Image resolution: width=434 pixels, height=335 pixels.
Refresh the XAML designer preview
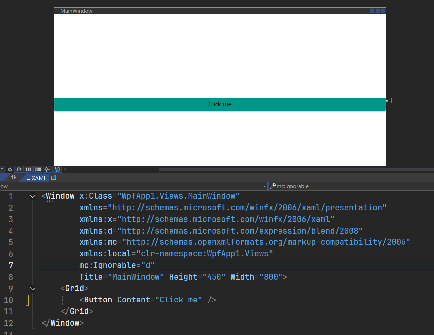click(x=10, y=169)
